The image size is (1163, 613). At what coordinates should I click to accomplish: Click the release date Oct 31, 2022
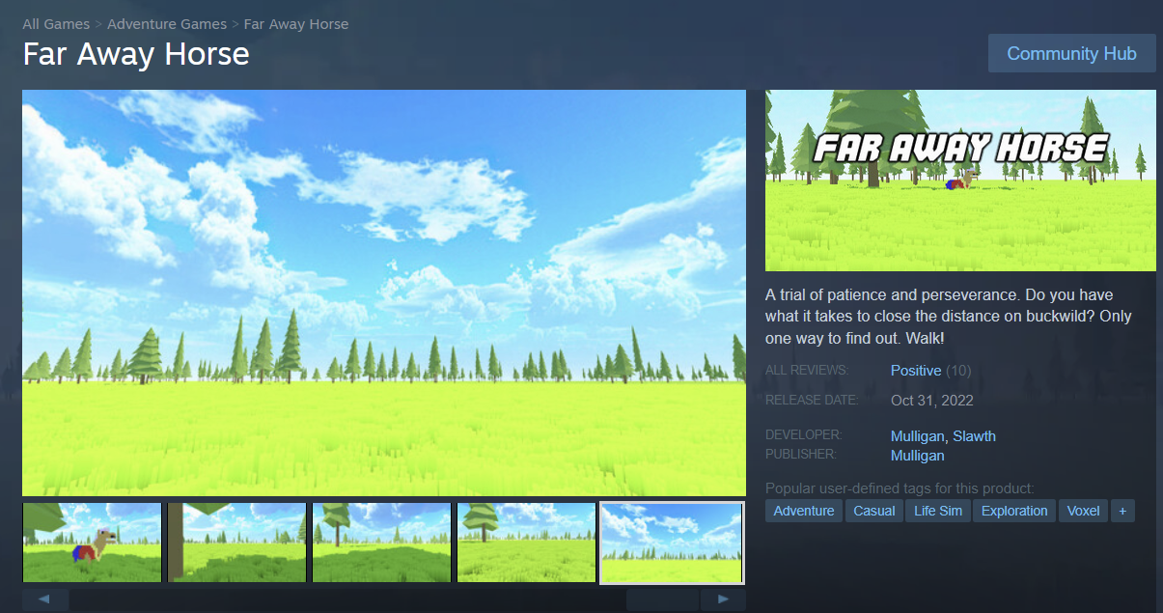932,401
